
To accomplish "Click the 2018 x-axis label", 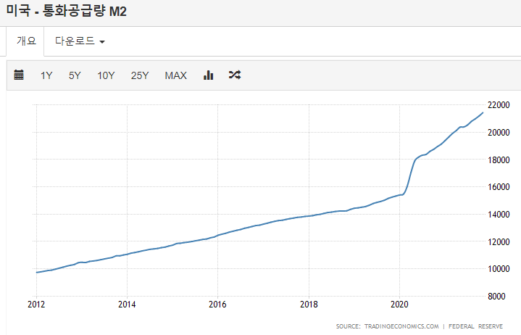I will coord(309,304).
